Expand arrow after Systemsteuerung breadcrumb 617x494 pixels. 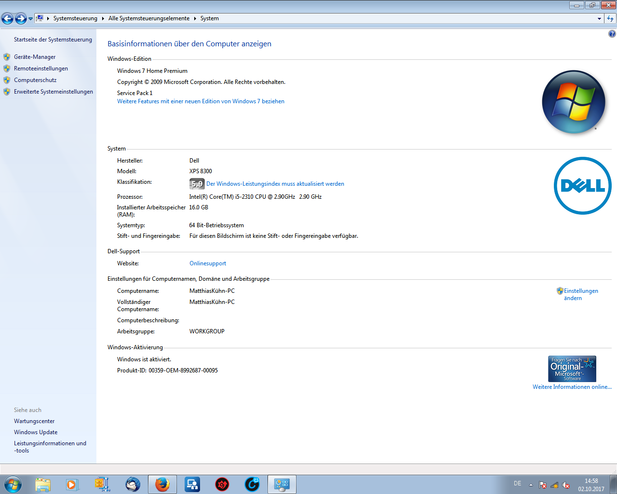(103, 18)
